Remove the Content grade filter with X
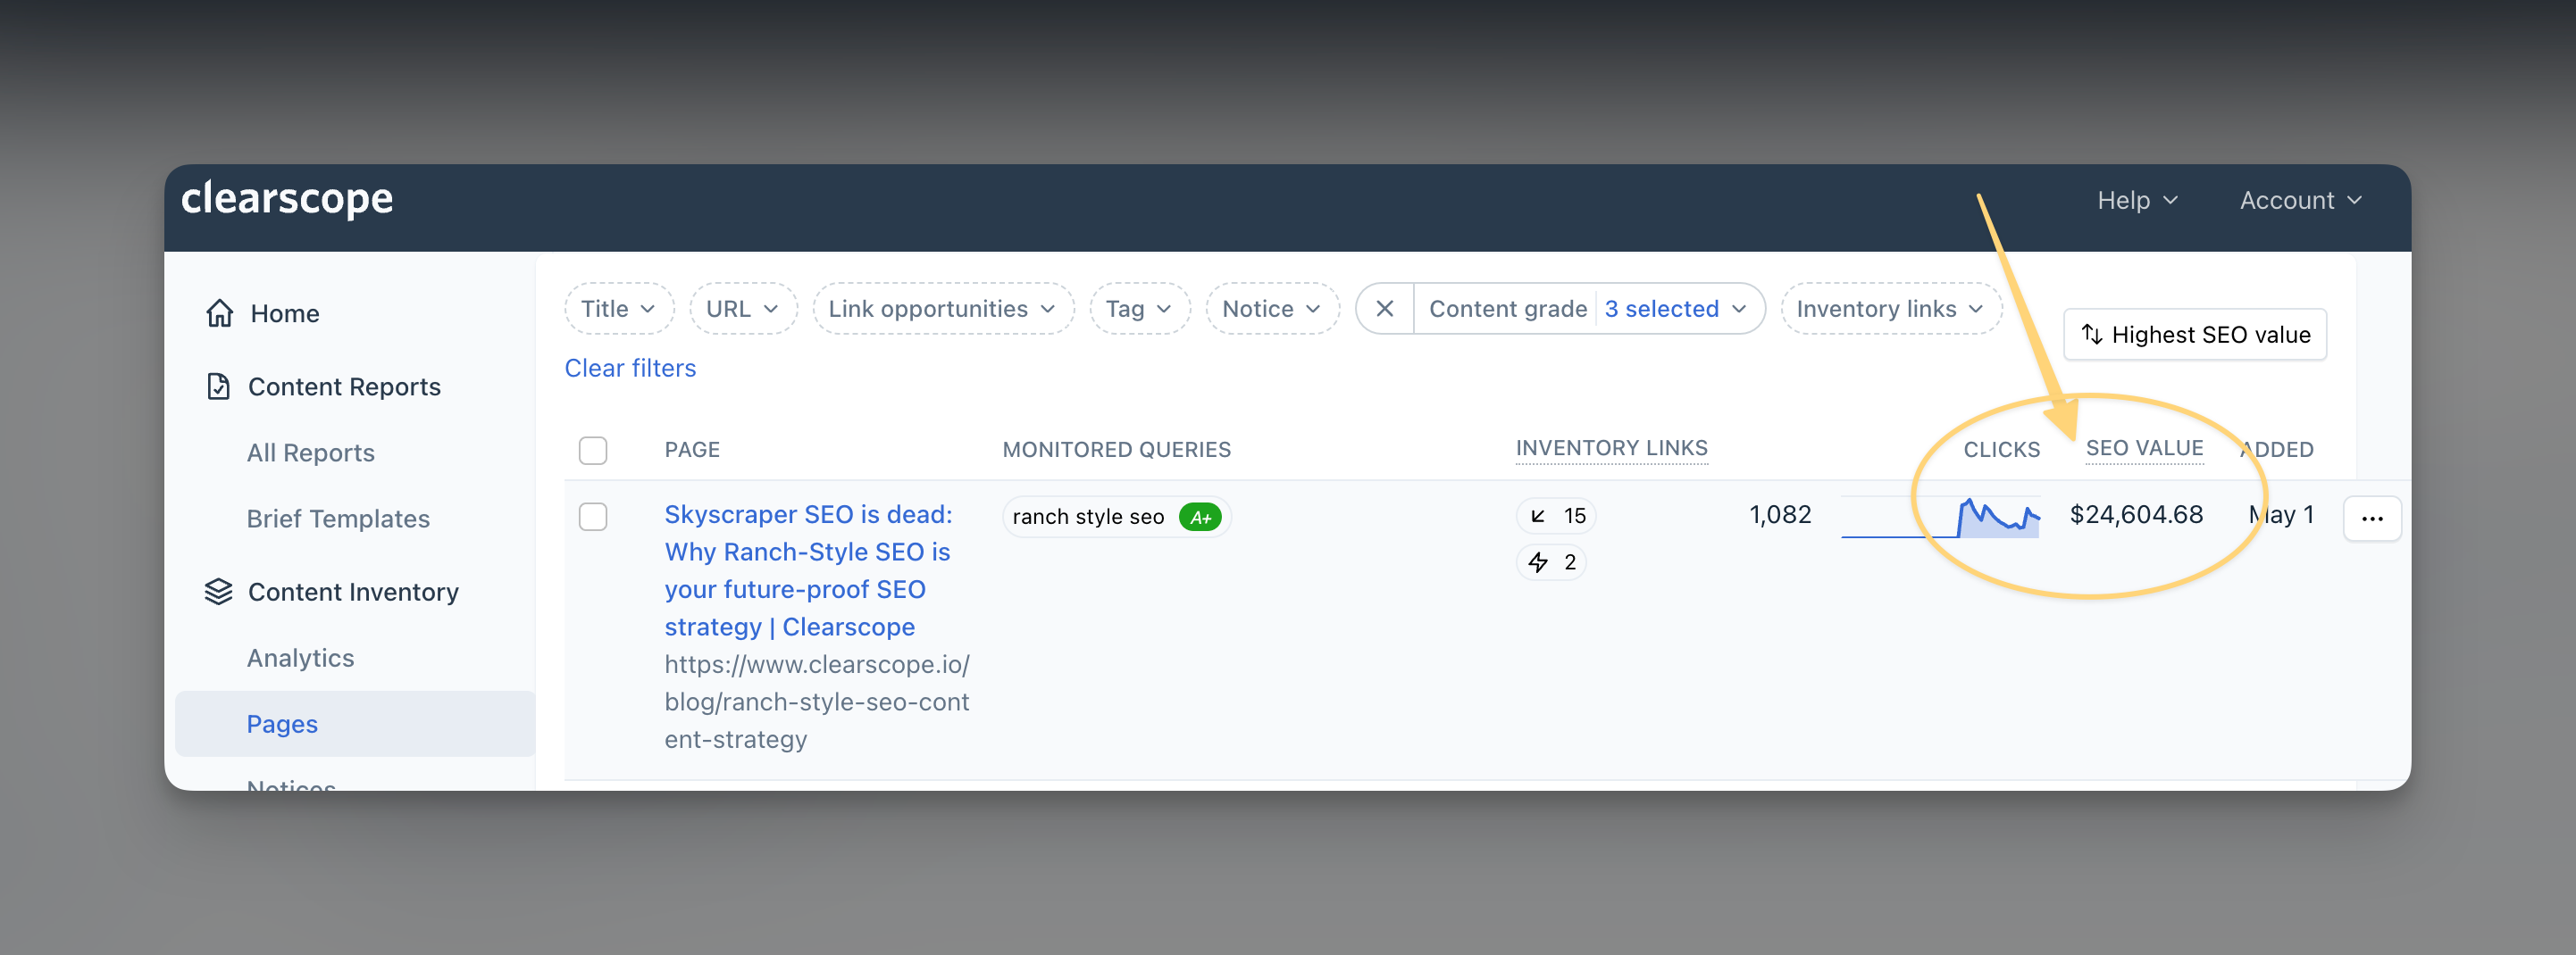The height and width of the screenshot is (955, 2576). point(1385,309)
